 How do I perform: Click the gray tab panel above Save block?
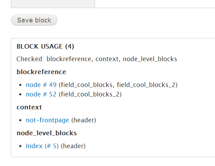pyautogui.click(x=53, y=4)
